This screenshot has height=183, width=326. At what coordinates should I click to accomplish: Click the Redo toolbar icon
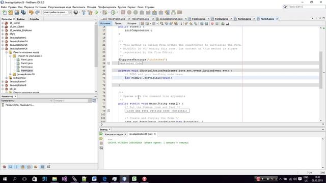pyautogui.click(x=38, y=12)
